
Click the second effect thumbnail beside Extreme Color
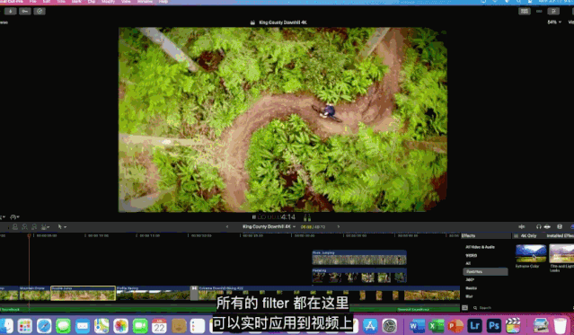(x=561, y=254)
